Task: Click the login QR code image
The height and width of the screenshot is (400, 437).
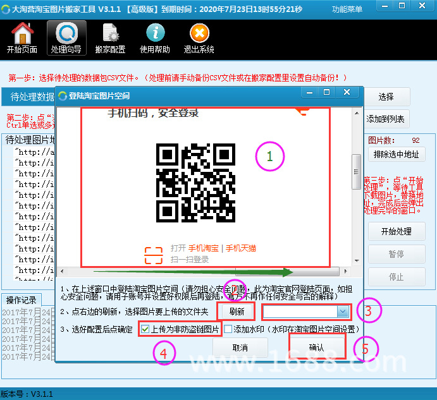Action: pyautogui.click(x=195, y=183)
